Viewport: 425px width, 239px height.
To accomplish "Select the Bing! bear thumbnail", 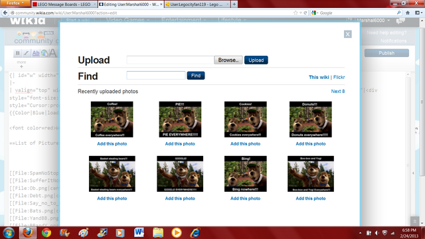I will 245,174.
